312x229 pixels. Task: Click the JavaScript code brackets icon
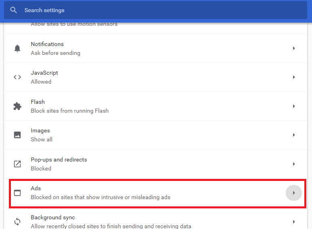tap(17, 77)
